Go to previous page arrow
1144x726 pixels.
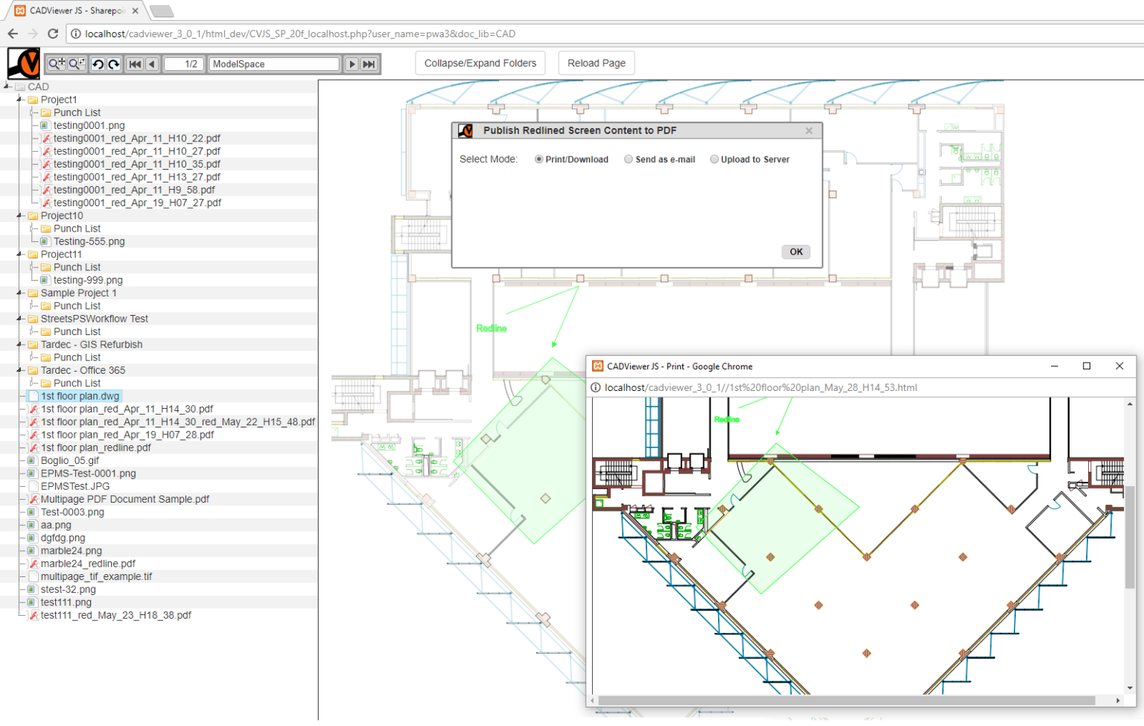152,64
